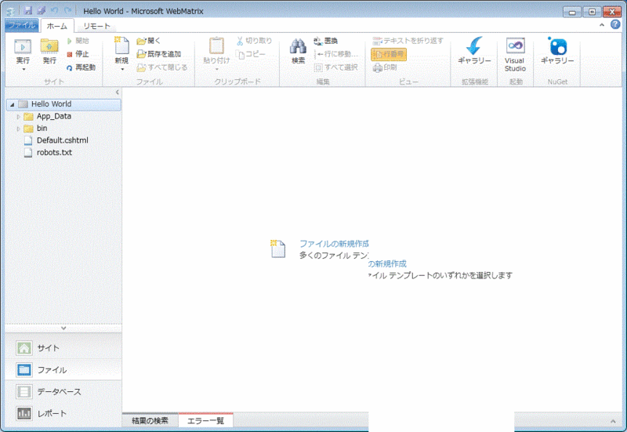Stop the site with 停止

tap(78, 54)
